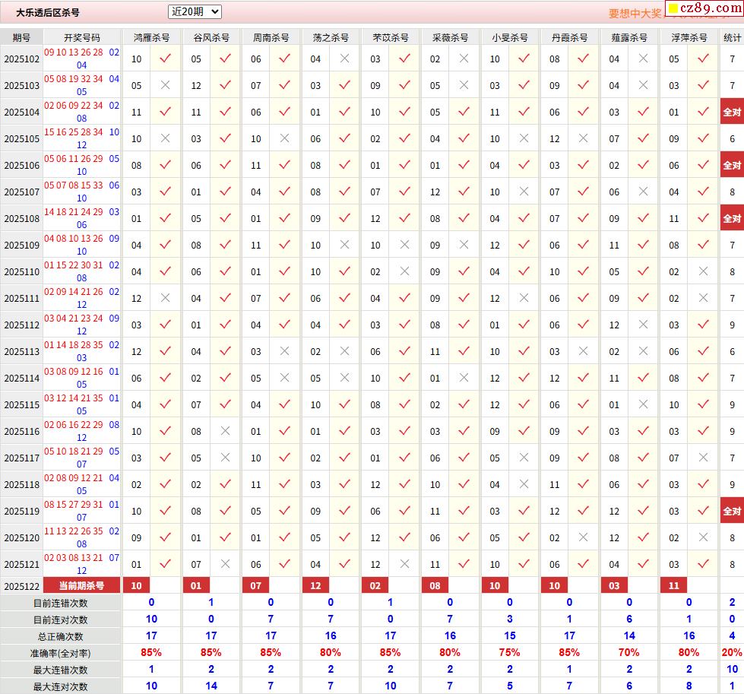Click the 全对 badge in row 2025104
Screen dimensions: 744x694
coord(731,112)
